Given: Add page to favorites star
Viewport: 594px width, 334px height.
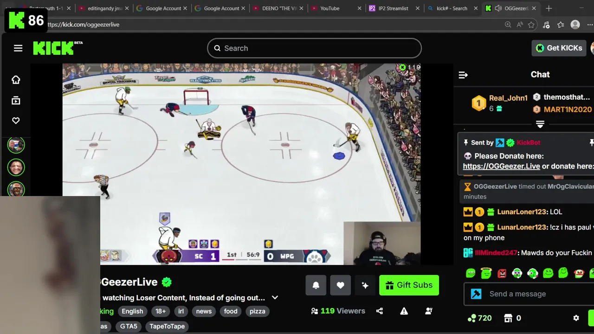Looking at the screenshot, I should pos(531,25).
